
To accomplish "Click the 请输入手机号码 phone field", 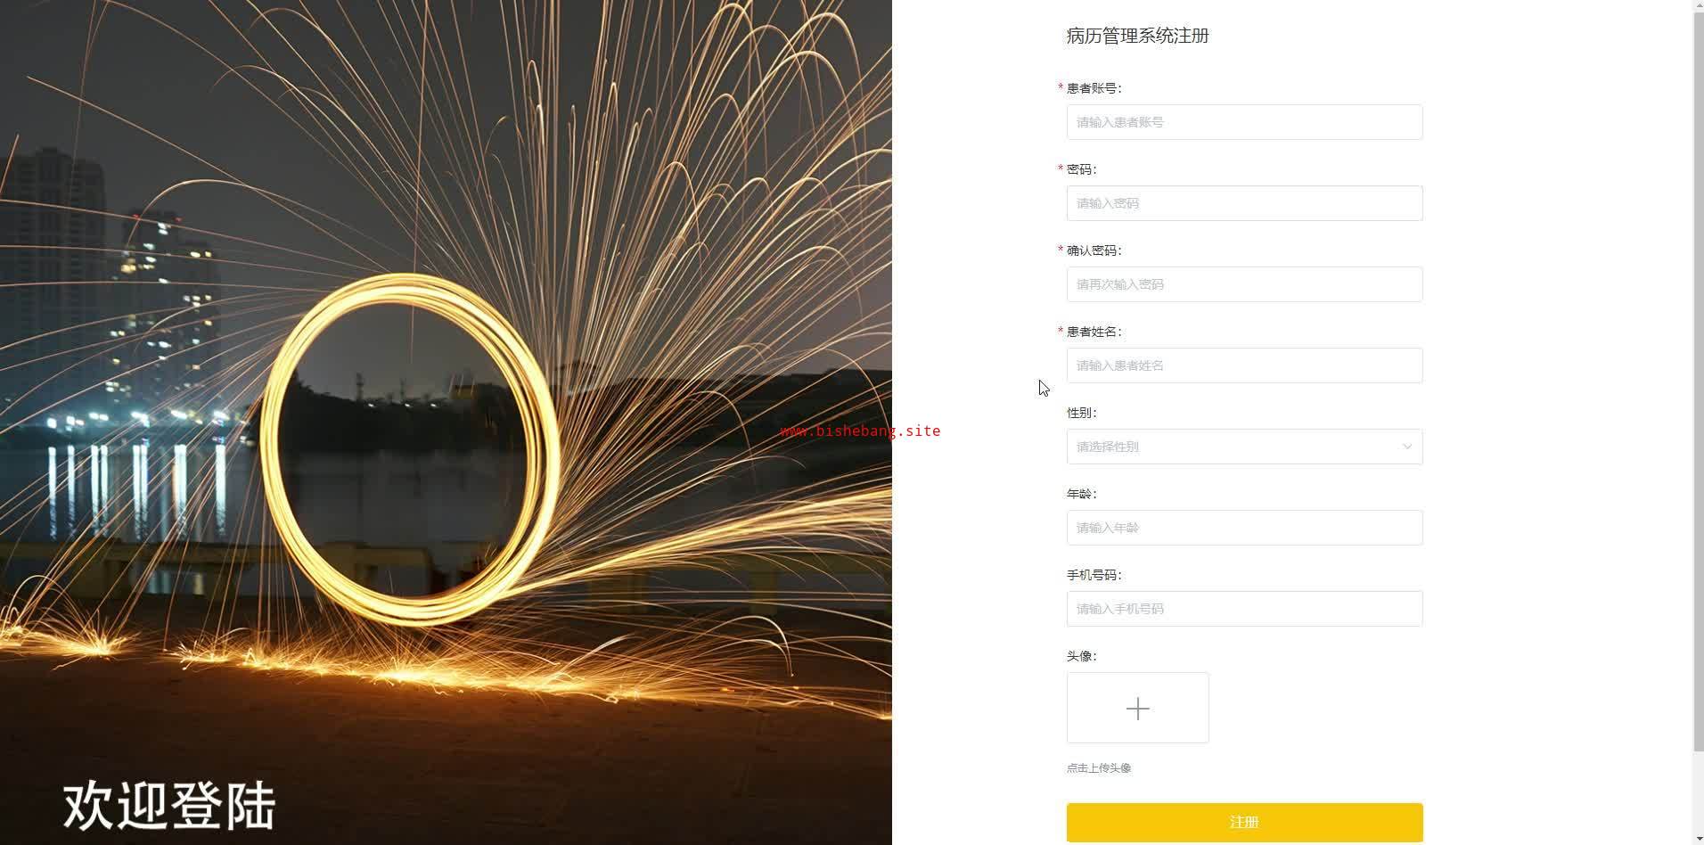I will [x=1244, y=609].
